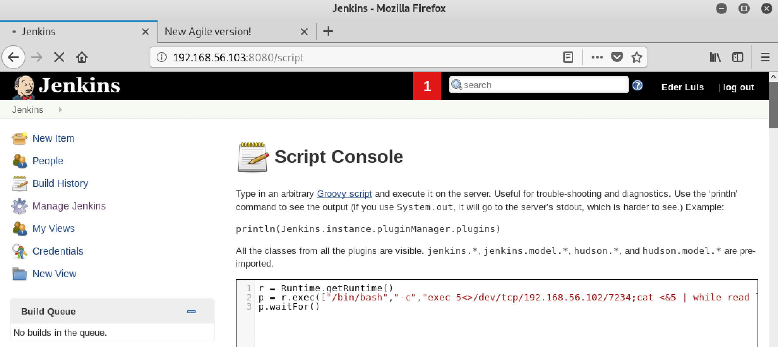Go to browser home page
Image resolution: width=778 pixels, height=347 pixels.
82,57
